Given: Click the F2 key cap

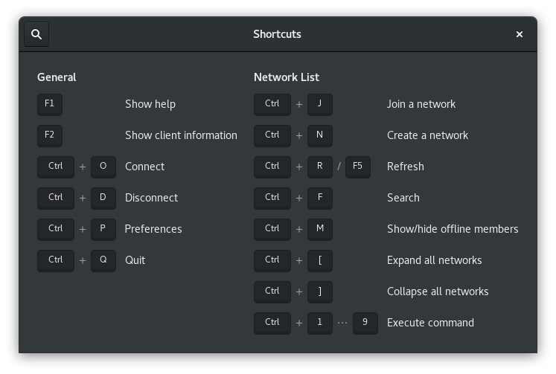Looking at the screenshot, I should point(50,135).
